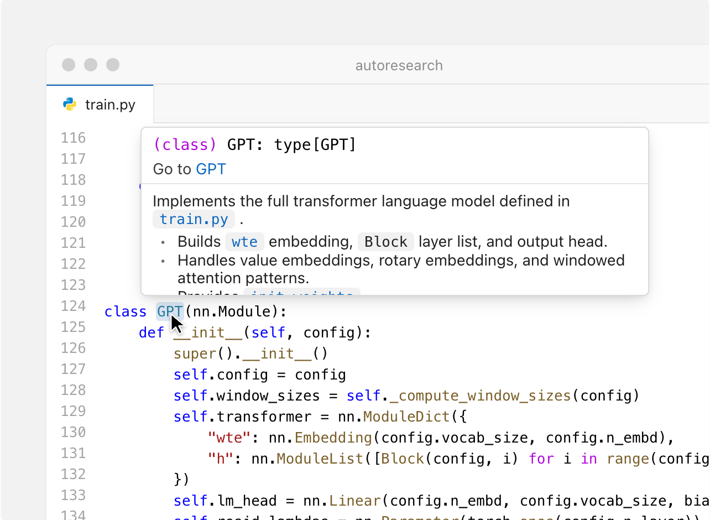This screenshot has width=710, height=520.
Task: Click the 'autoresearch' window title
Action: pyautogui.click(x=399, y=65)
